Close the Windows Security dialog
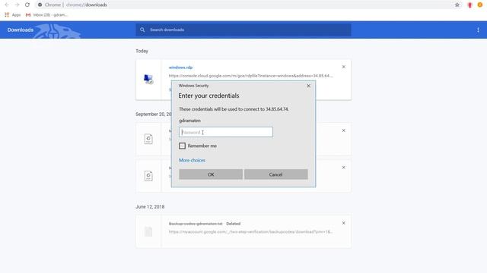The width and height of the screenshot is (487, 273). pos(308,86)
